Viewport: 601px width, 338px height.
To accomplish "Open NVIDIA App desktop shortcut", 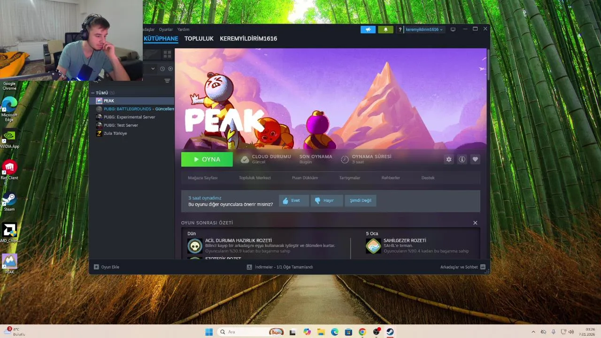I will click(9, 139).
